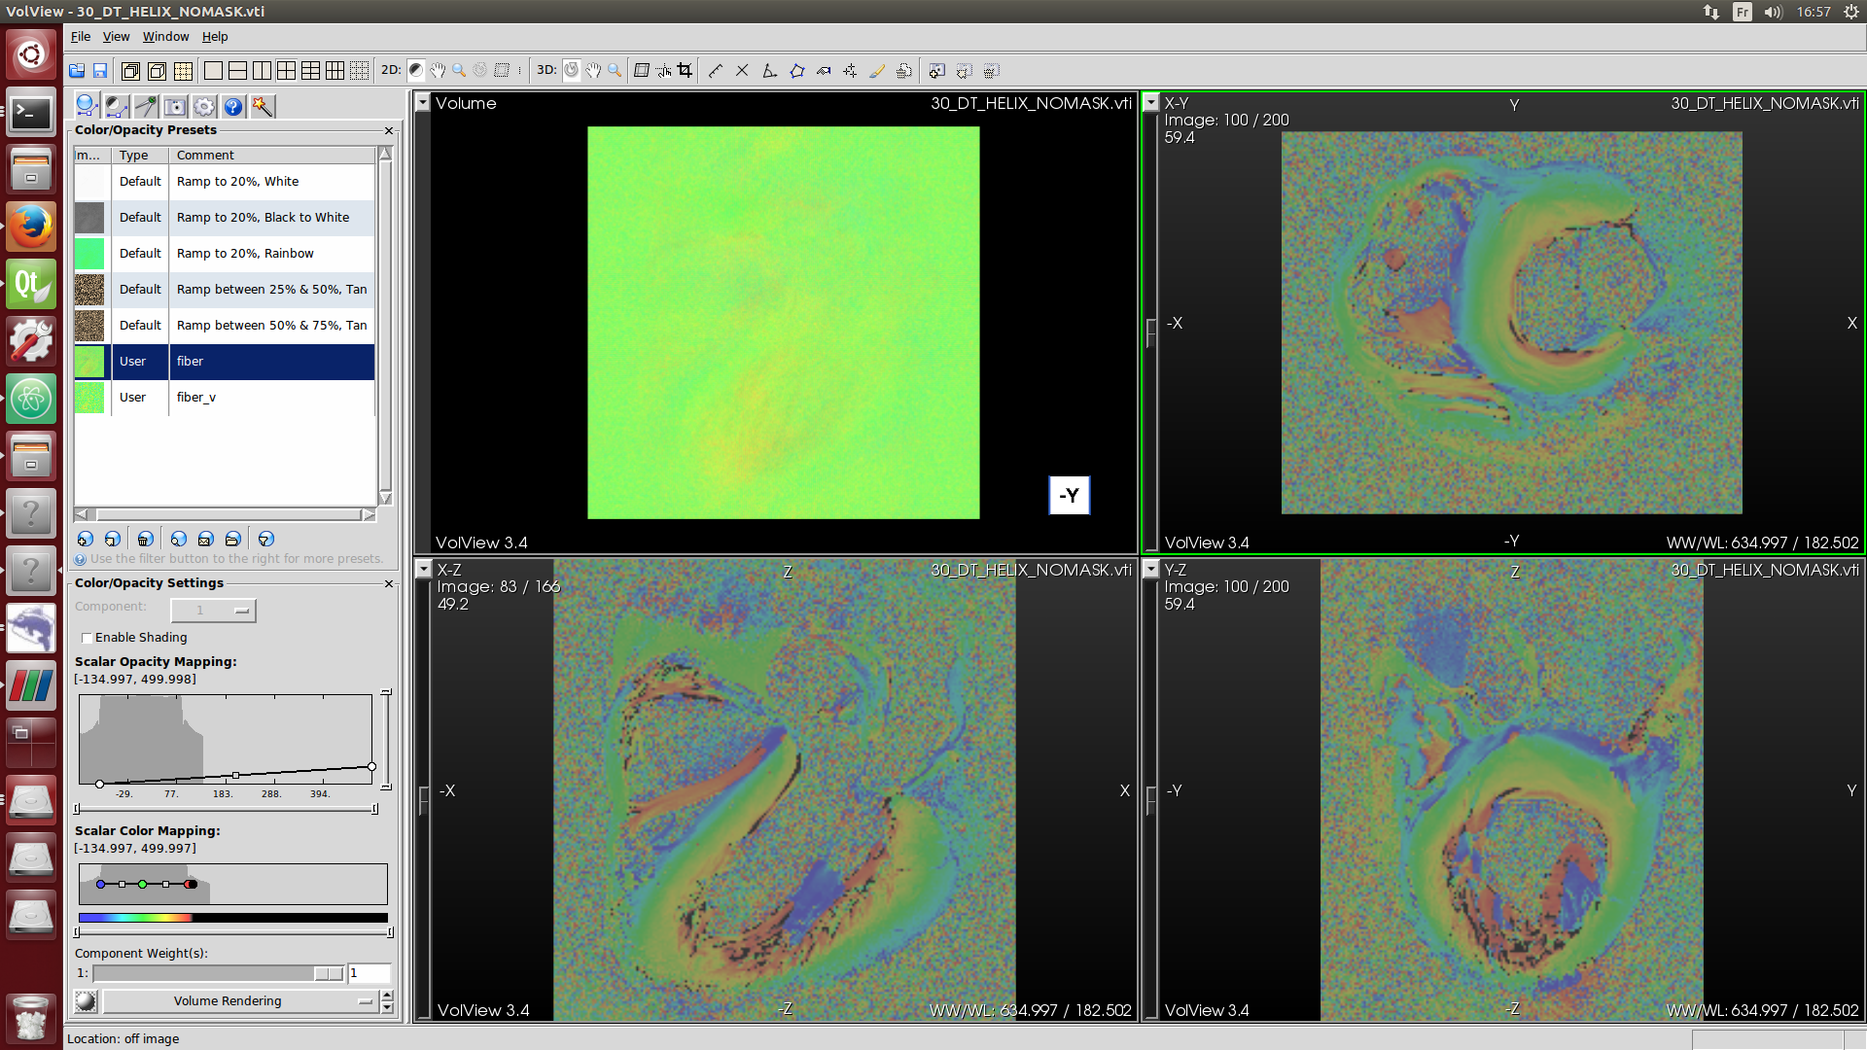Filter presets with the funnel icon
The height and width of the screenshot is (1050, 1867).
(x=265, y=539)
